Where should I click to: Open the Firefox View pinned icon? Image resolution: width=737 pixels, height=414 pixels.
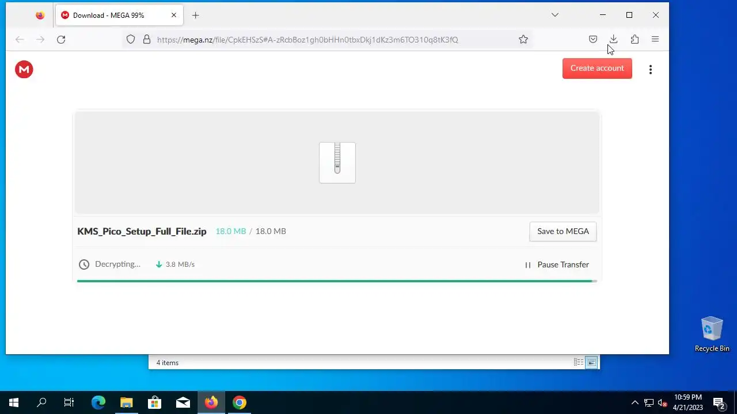click(x=40, y=16)
